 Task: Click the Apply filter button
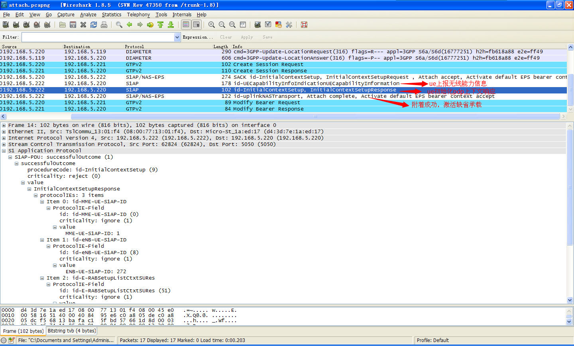(247, 37)
